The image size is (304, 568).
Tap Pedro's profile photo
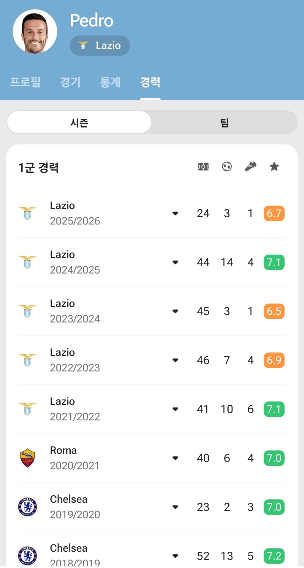pyautogui.click(x=35, y=32)
